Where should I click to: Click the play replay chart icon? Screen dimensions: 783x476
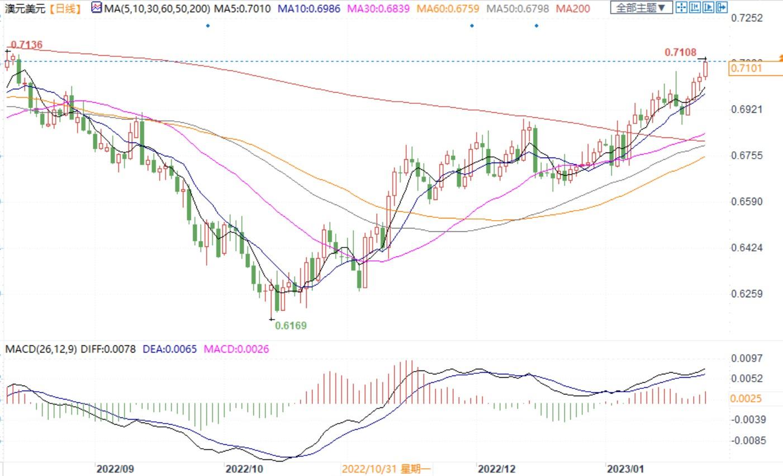pos(708,8)
